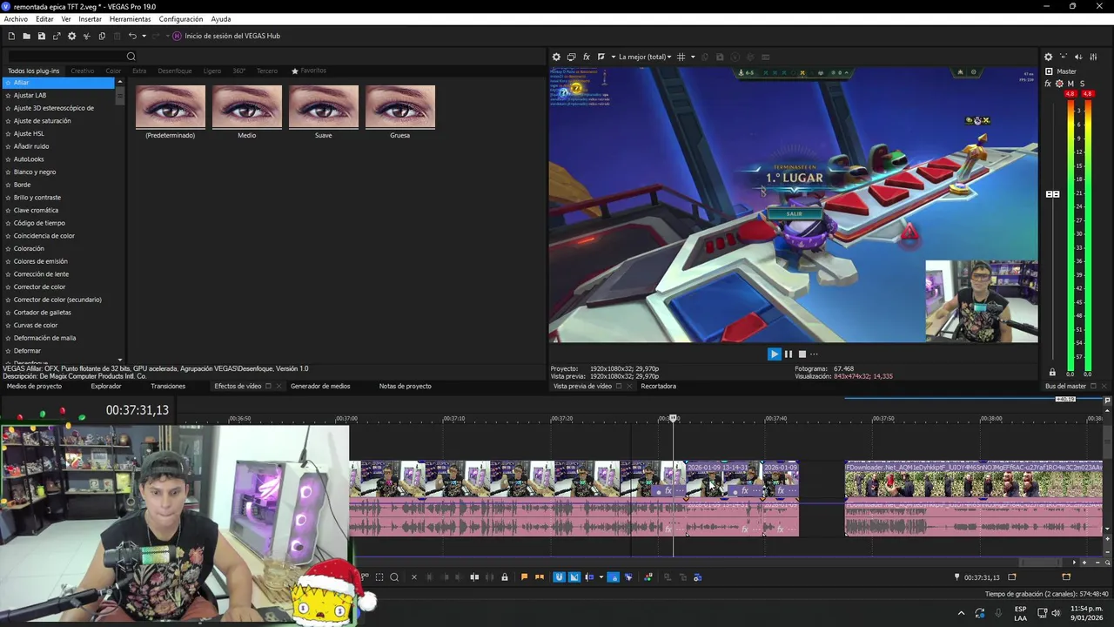The width and height of the screenshot is (1114, 627).
Task: Open the preview transport more options ellipsis
Action: 815,354
